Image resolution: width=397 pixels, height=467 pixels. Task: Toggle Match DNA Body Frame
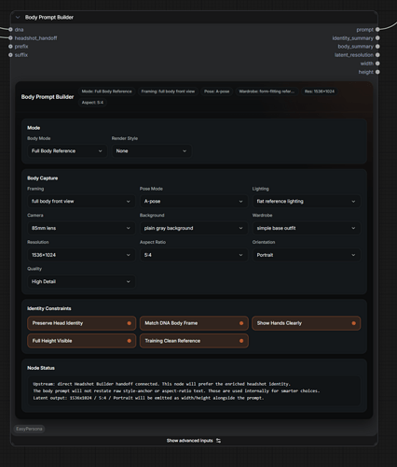[x=194, y=323]
